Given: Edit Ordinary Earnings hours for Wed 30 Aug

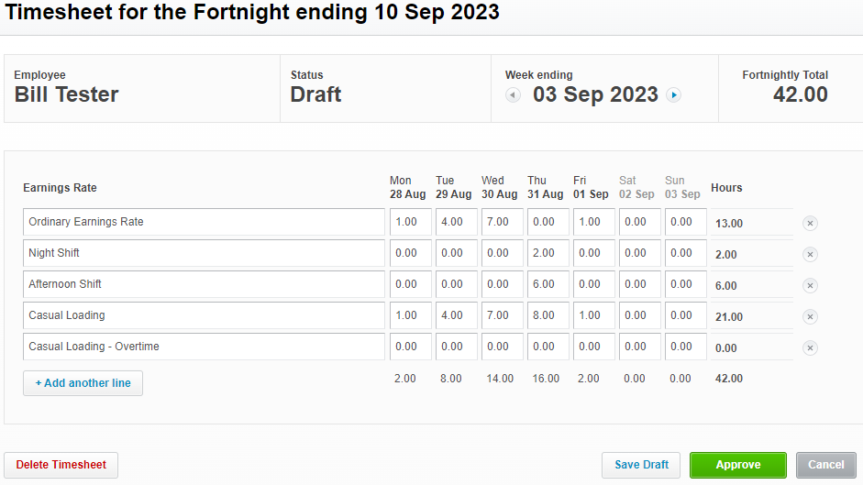Looking at the screenshot, I should point(503,222).
